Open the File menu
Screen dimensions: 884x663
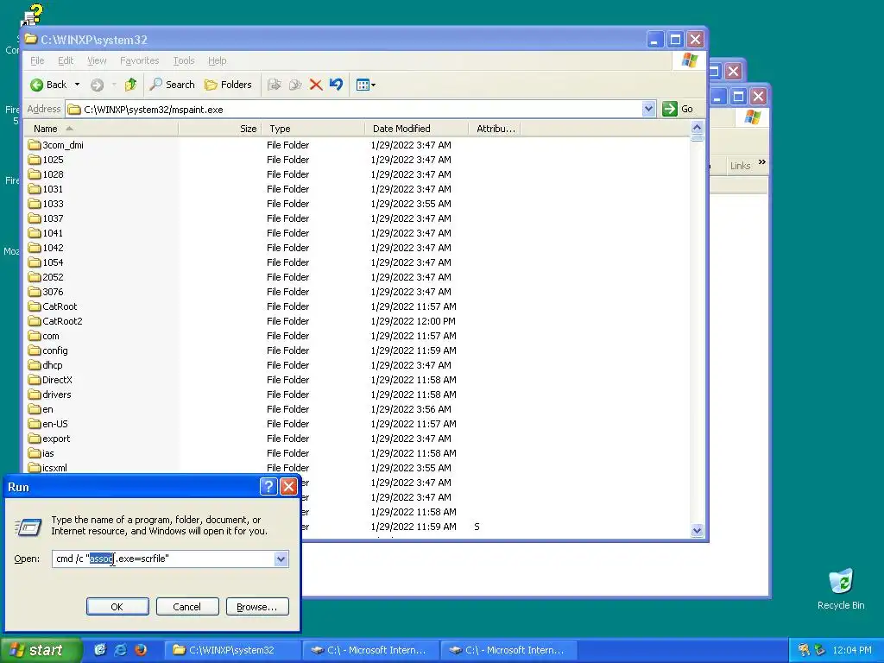click(37, 60)
